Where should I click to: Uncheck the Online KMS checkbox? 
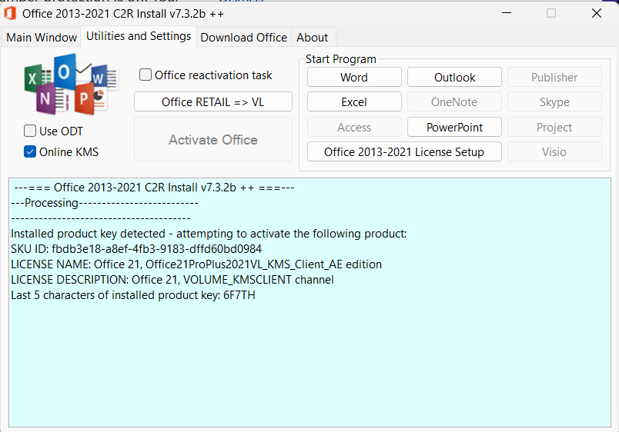pyautogui.click(x=30, y=152)
